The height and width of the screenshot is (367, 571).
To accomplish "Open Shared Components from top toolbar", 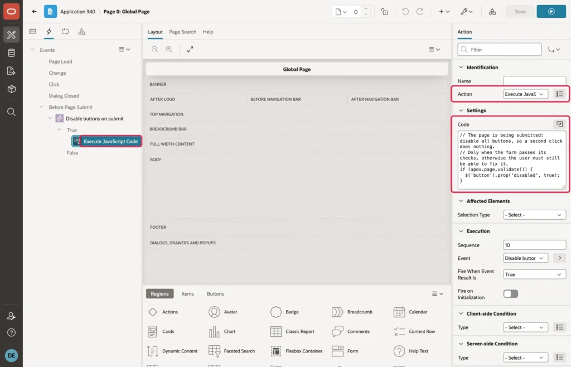I will click(x=492, y=12).
